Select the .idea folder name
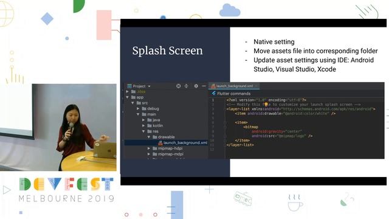This screenshot has height=219, width=389. tap(141, 92)
